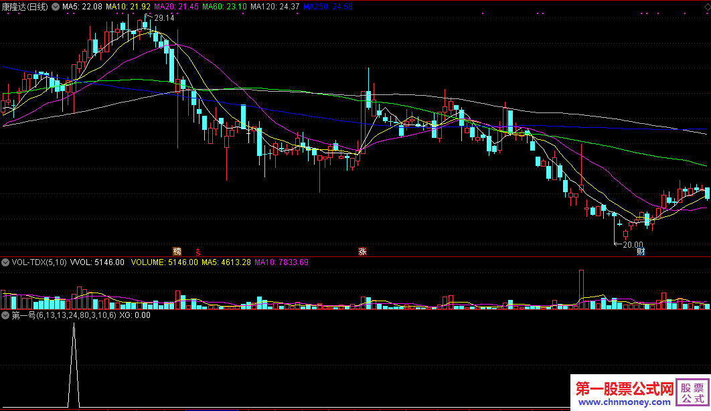Click the 榜 event marker icon
The width and height of the screenshot is (711, 411).
pyautogui.click(x=177, y=252)
